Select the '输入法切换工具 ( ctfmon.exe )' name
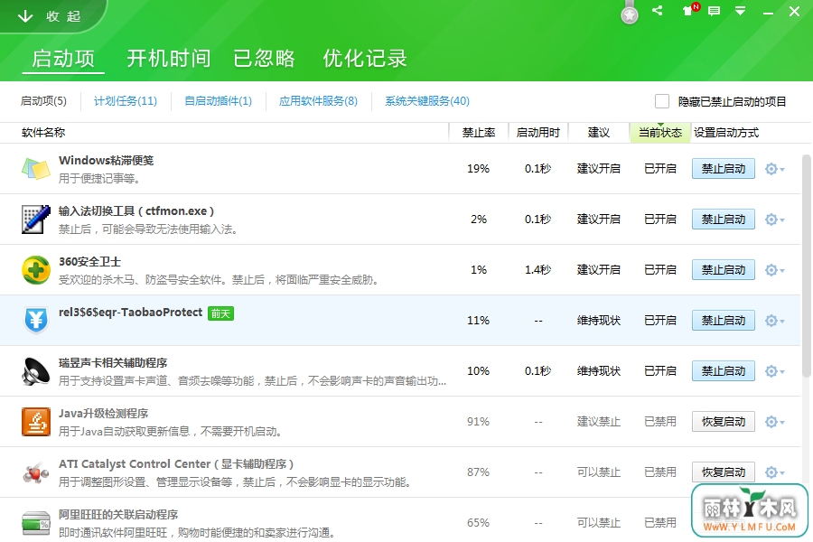The width and height of the screenshot is (813, 542). (136, 211)
